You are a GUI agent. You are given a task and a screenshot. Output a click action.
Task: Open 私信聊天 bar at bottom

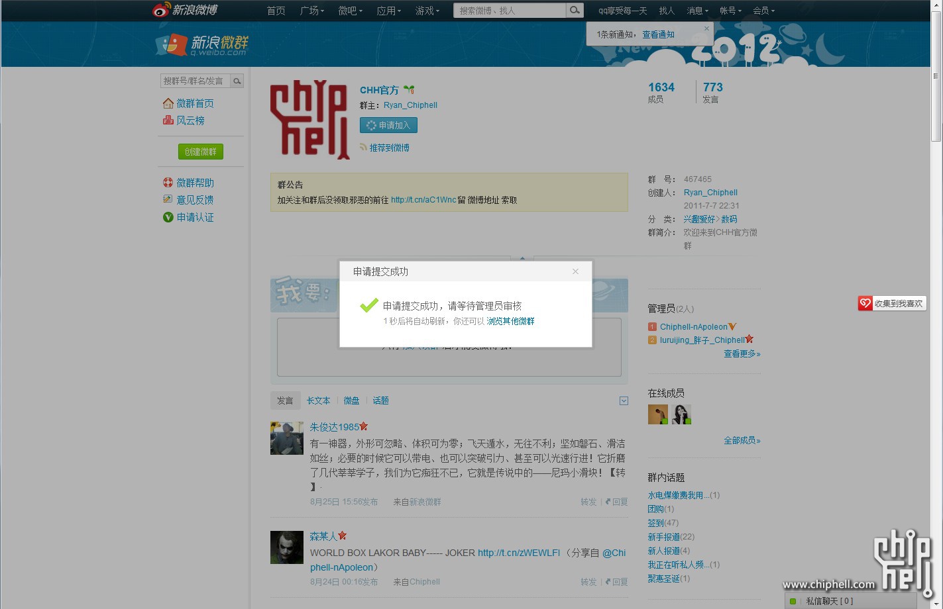[851, 601]
